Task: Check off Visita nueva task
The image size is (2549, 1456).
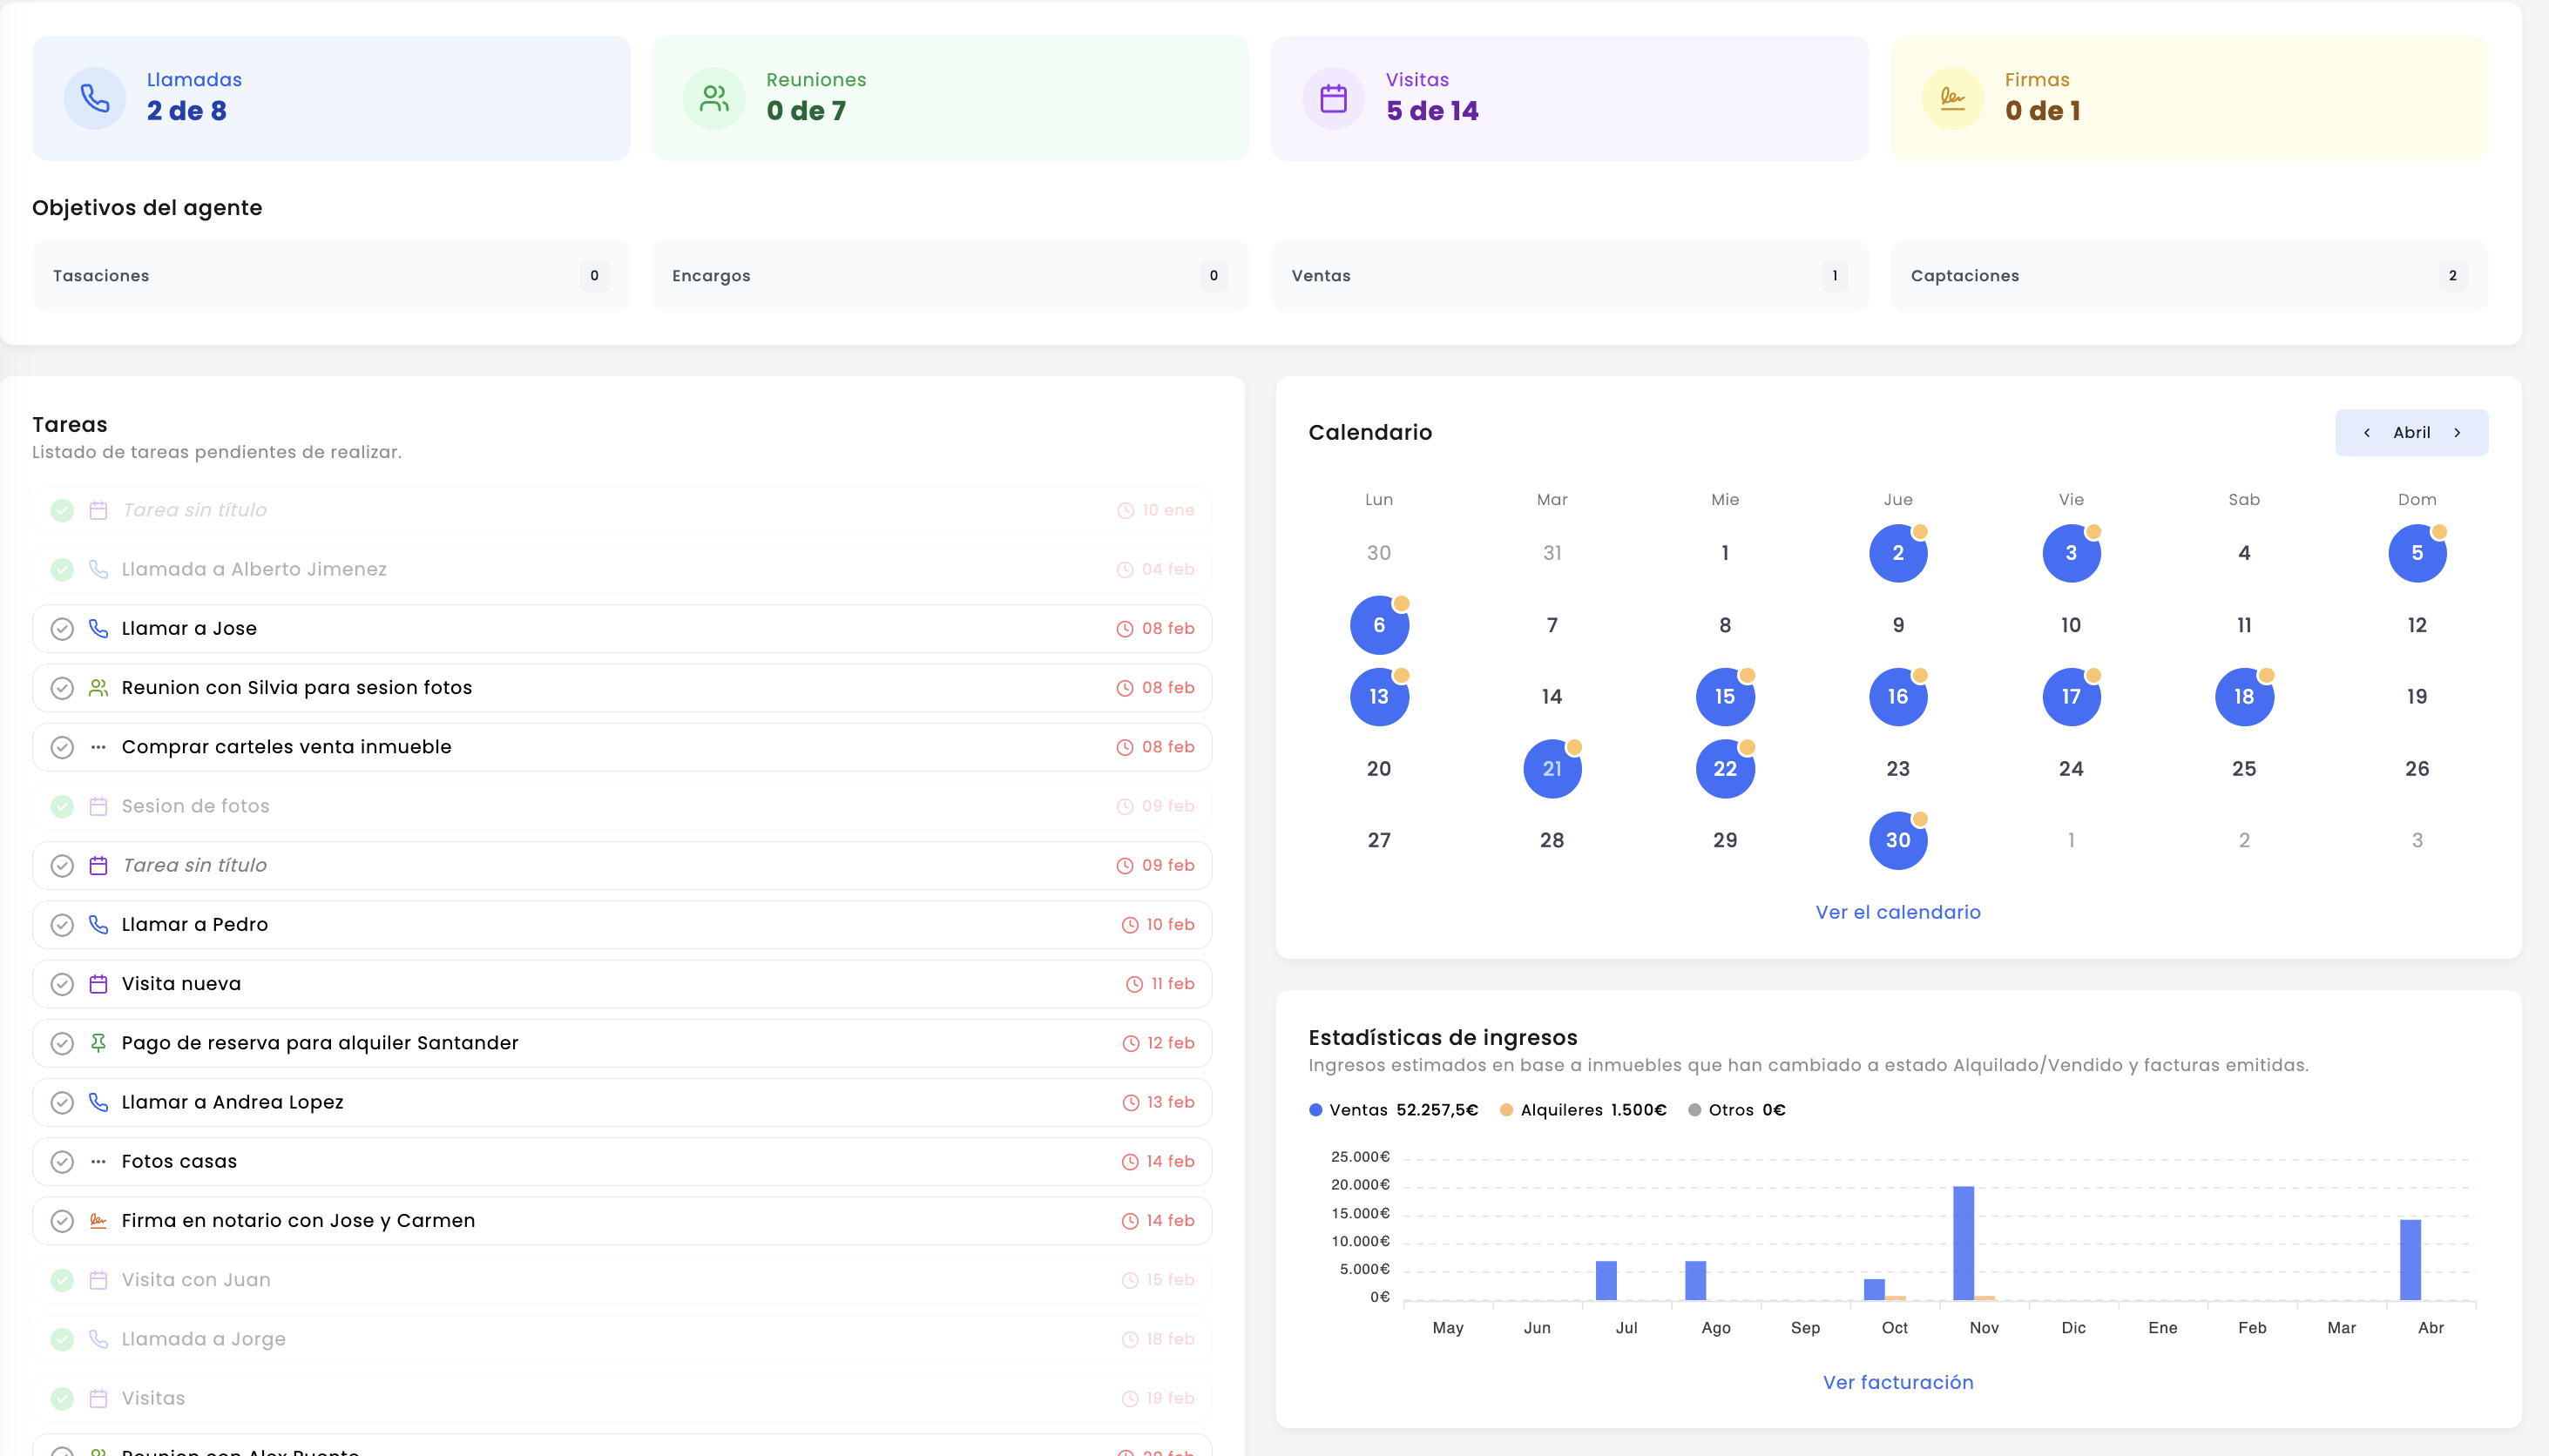Action: coord(62,984)
